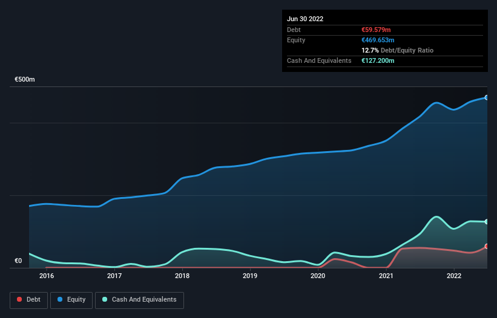Click the Jun 30 2022 tooltip date

pos(305,19)
